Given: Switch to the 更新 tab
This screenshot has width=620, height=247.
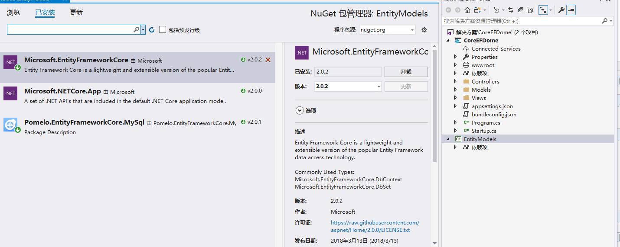Looking at the screenshot, I should [76, 13].
